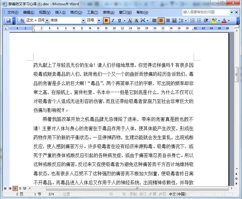Expand the help question box dropdown

point(232,12)
